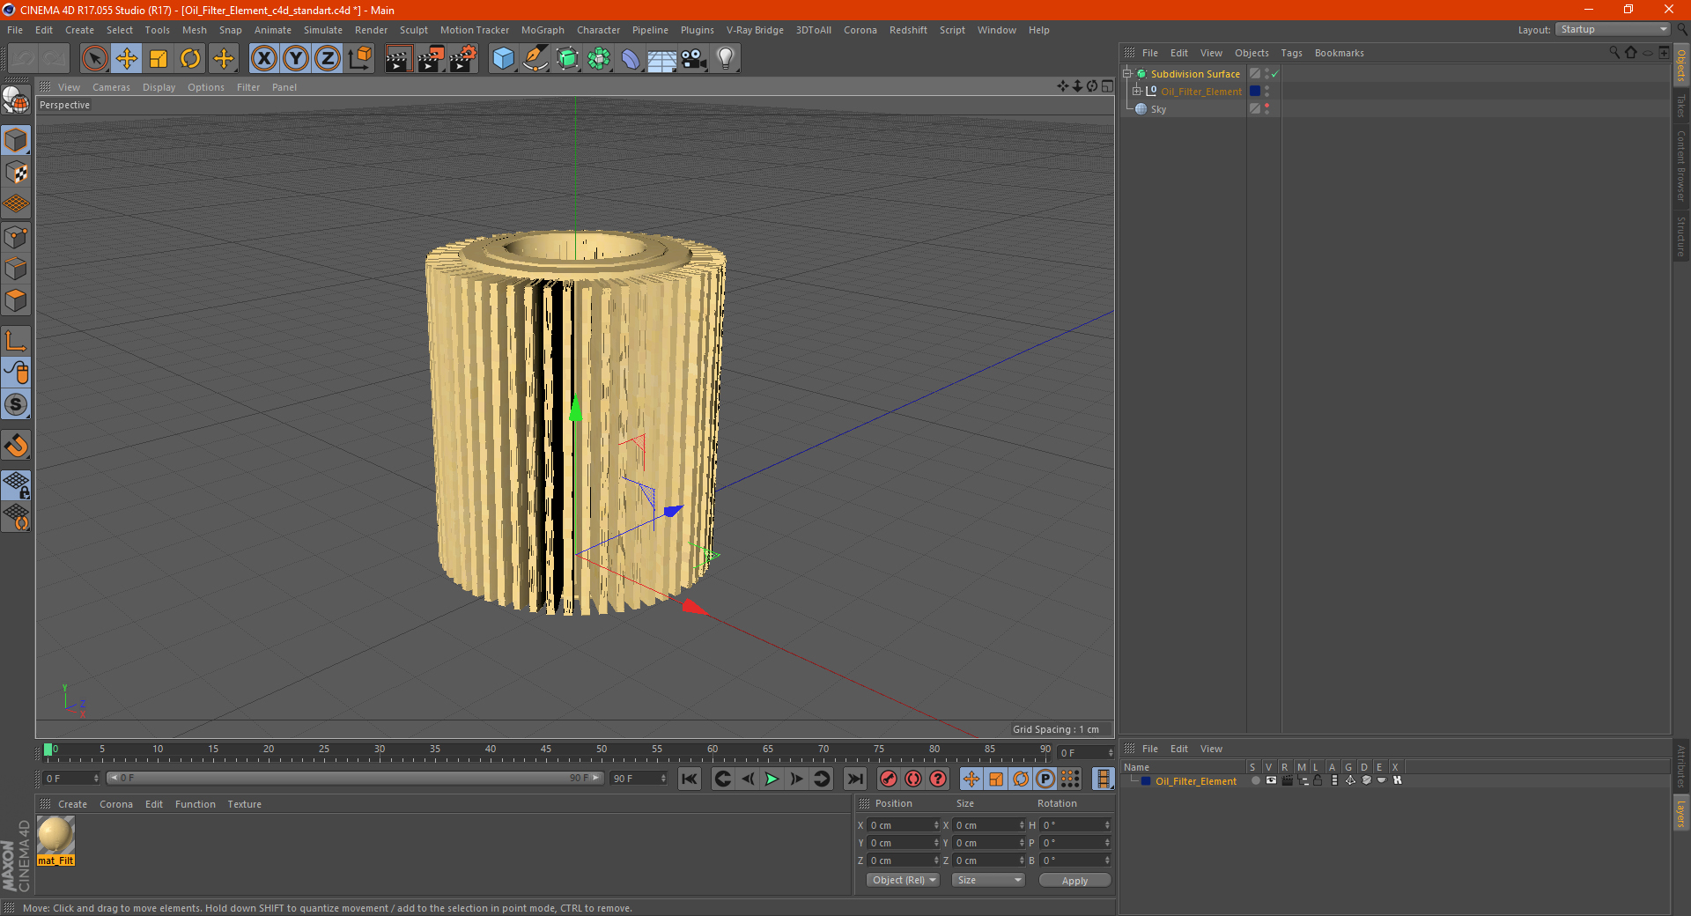
Task: Enable the Axis mode L icon
Action: coord(16,341)
